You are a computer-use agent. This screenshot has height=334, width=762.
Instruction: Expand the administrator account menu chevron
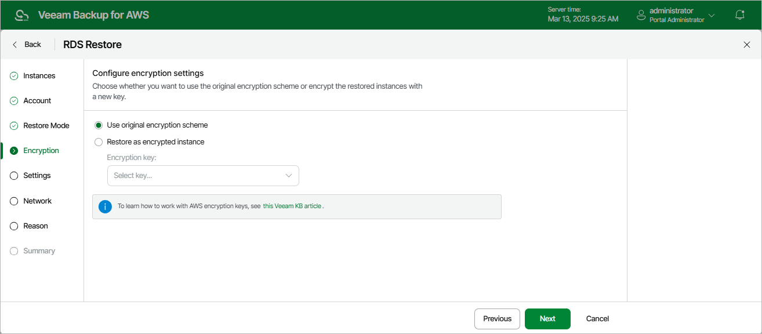pos(712,15)
